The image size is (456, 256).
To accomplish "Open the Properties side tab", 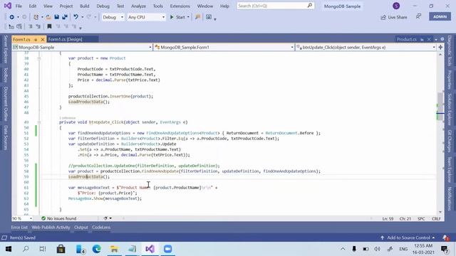I will point(450,80).
